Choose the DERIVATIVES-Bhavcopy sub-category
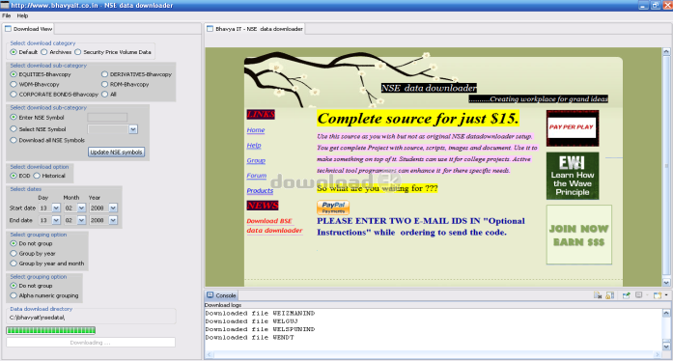The image size is (673, 361). 136,74
